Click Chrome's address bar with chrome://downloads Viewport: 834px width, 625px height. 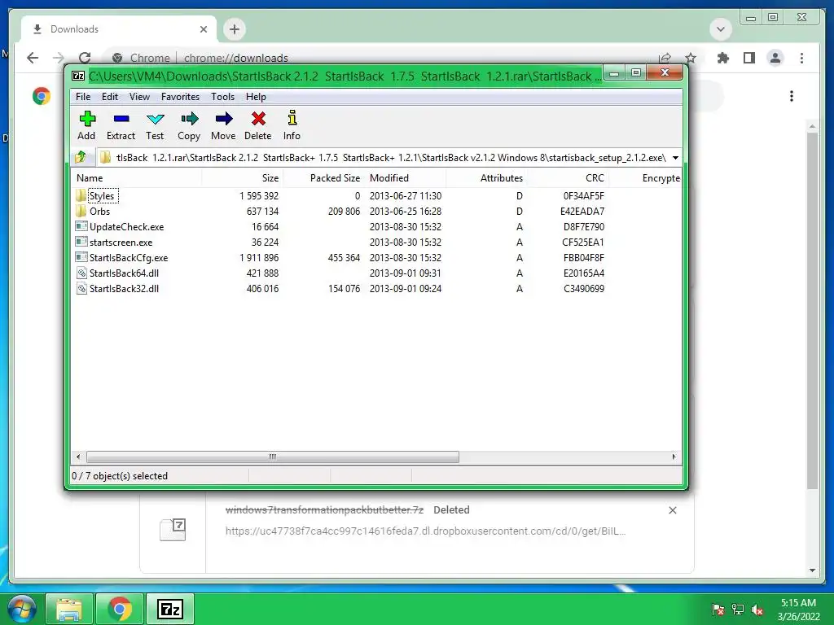(235, 58)
